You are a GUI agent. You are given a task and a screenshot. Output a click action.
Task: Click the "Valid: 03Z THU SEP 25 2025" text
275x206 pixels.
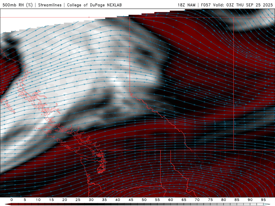click(243, 5)
